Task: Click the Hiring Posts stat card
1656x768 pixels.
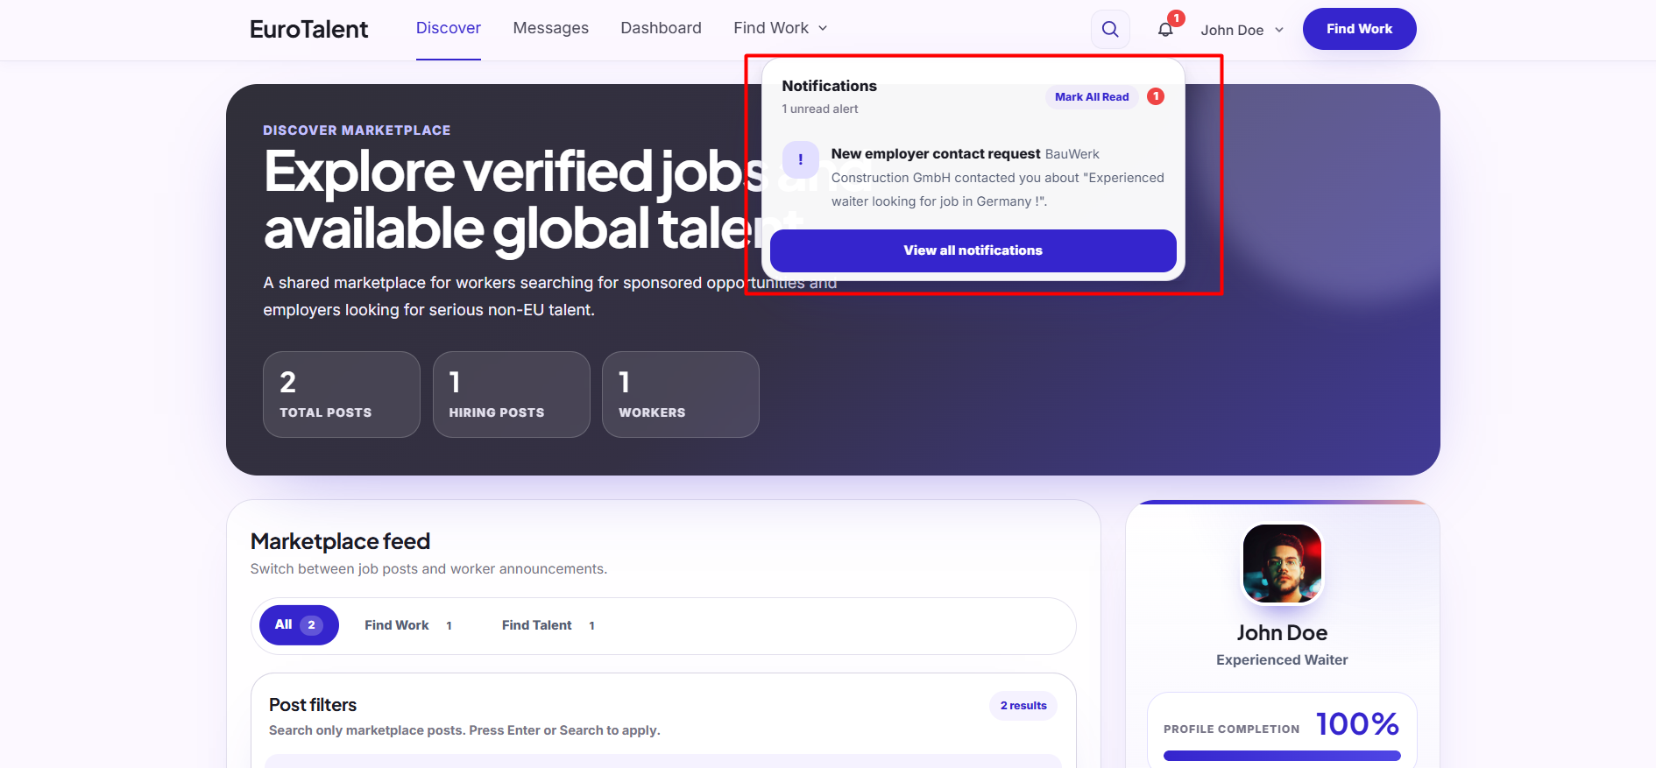Action: pyautogui.click(x=512, y=394)
